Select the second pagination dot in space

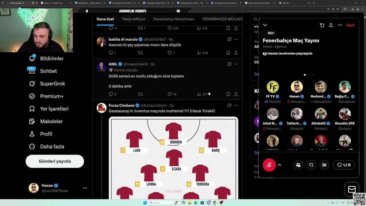point(309,75)
